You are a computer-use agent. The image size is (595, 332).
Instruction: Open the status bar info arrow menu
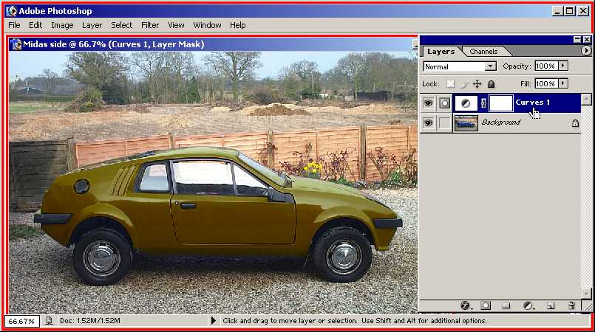(x=214, y=321)
